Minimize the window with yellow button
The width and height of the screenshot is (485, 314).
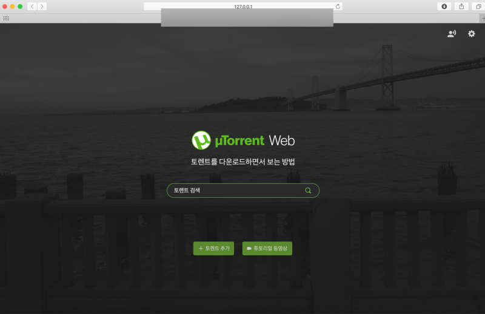12,7
